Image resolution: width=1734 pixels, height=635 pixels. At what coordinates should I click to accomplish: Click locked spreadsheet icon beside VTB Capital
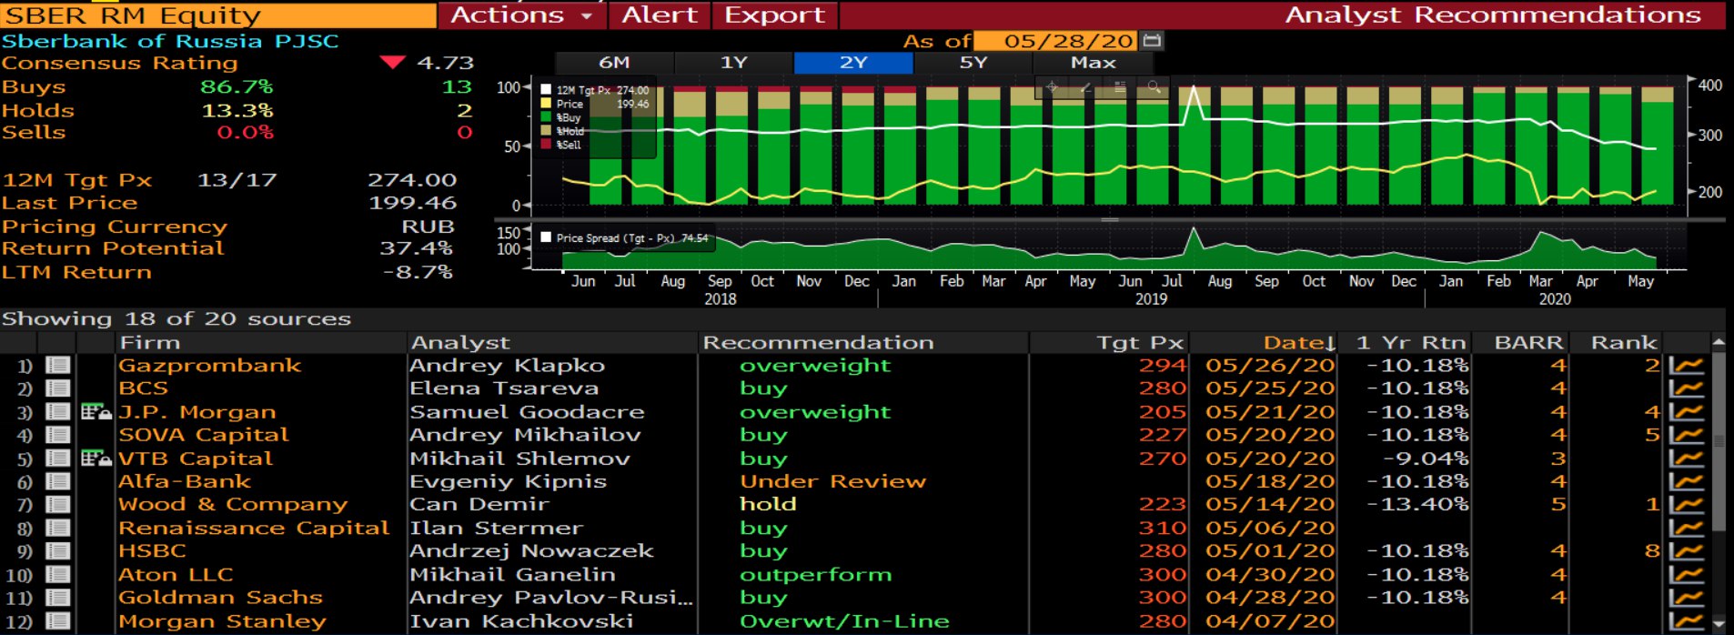(x=96, y=459)
